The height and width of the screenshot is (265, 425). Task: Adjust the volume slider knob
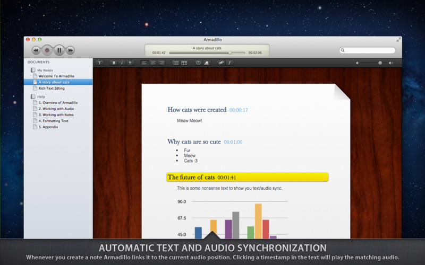click(380, 63)
